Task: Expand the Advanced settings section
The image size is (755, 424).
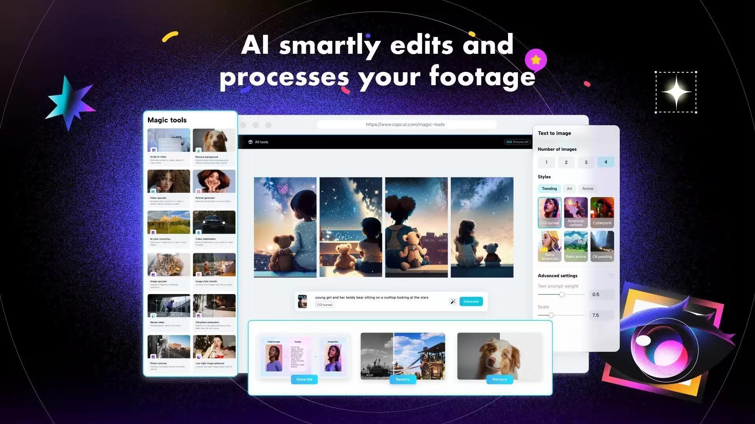Action: pos(611,276)
